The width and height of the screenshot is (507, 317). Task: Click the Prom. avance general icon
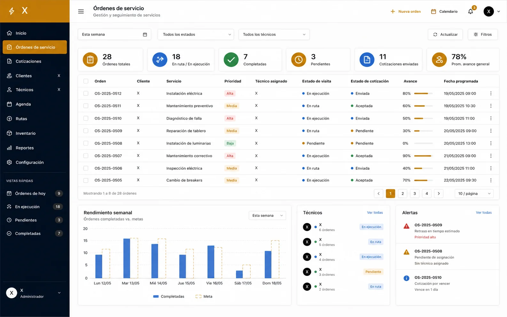click(x=439, y=60)
